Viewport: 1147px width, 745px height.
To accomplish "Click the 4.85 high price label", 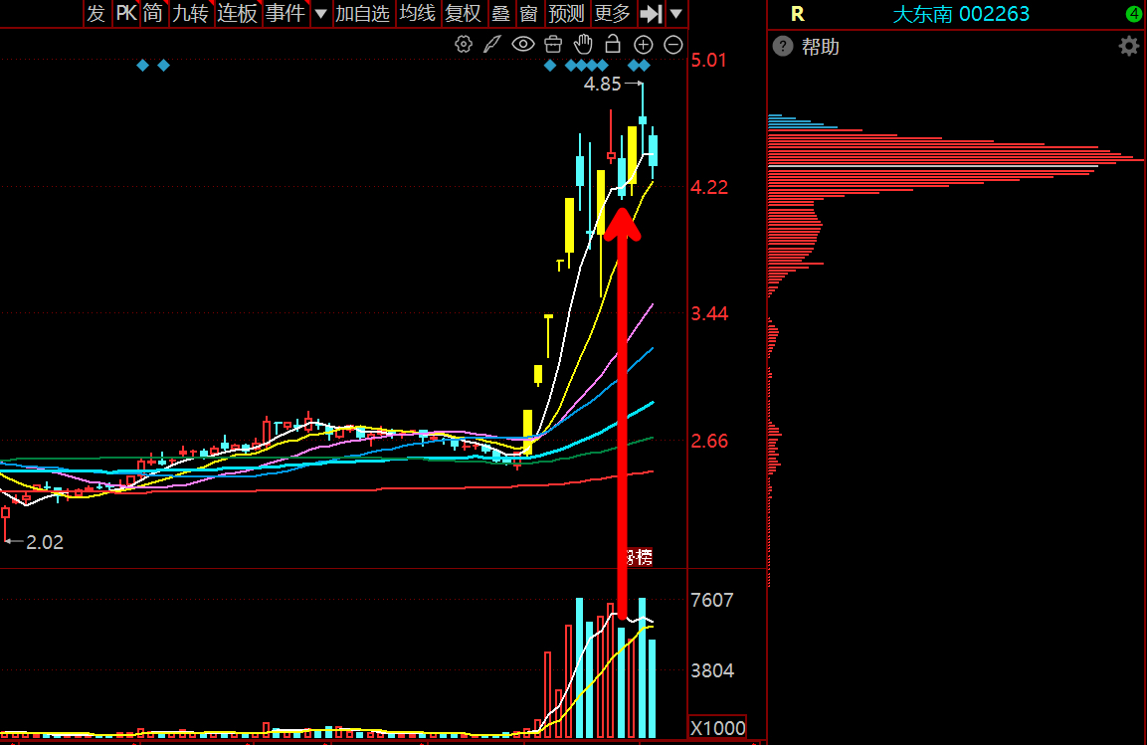I will pyautogui.click(x=602, y=85).
